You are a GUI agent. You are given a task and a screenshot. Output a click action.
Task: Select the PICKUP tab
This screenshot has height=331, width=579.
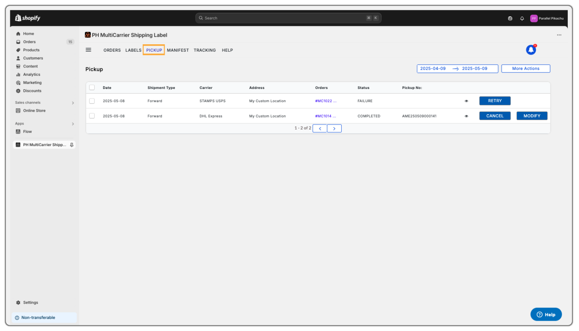click(x=154, y=50)
